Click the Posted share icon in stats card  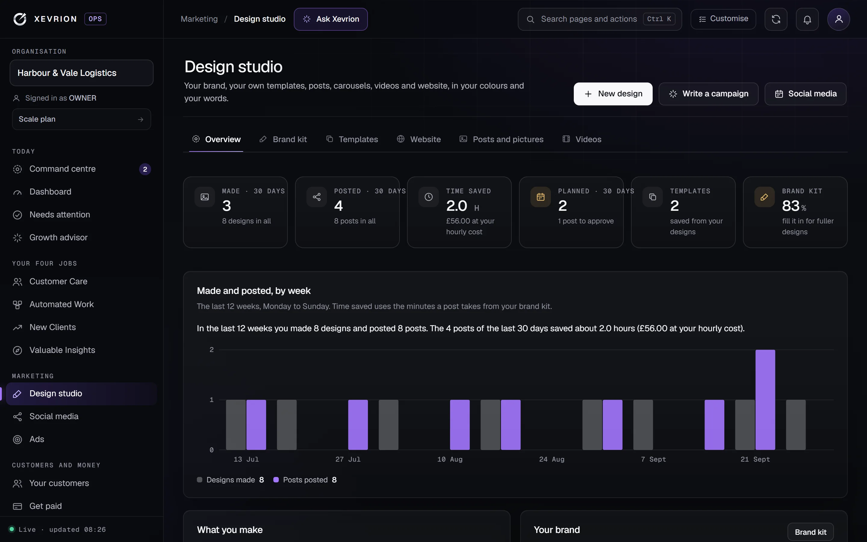[x=317, y=197]
